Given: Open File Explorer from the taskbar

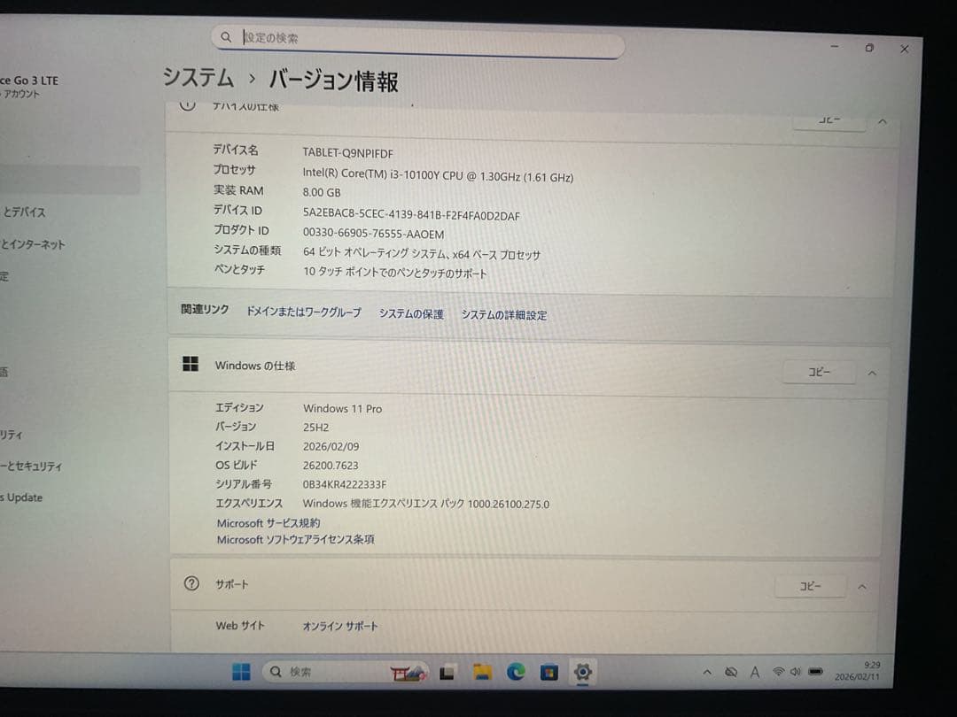Looking at the screenshot, I should [481, 672].
